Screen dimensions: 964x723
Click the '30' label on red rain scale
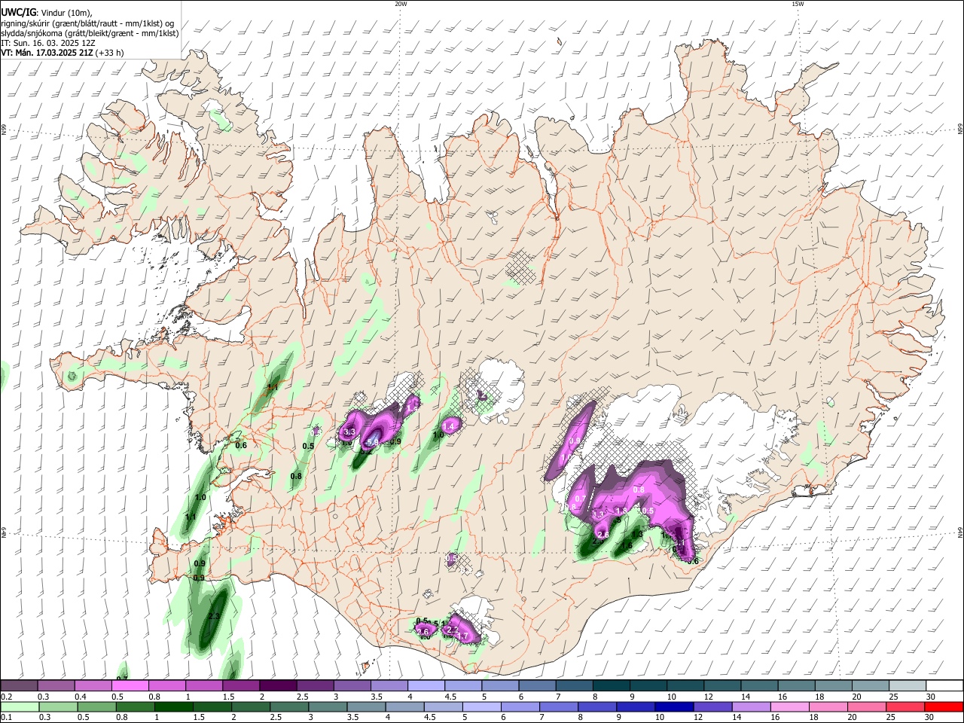[x=930, y=717]
